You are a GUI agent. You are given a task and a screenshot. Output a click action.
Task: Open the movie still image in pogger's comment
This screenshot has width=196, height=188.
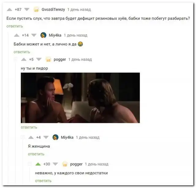80,98
